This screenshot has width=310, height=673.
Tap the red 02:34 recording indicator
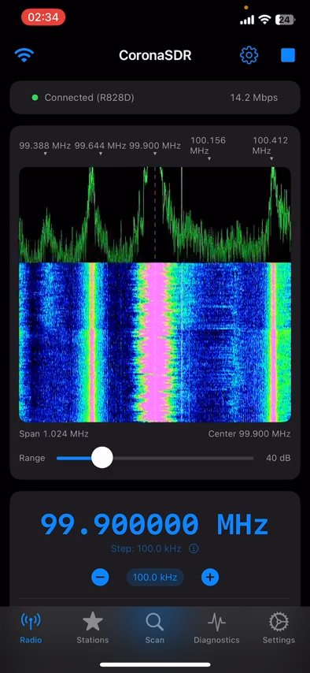[x=43, y=17]
